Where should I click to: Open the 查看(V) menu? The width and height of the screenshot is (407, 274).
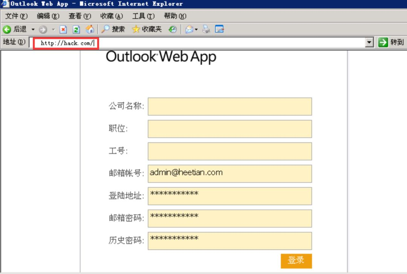[80, 16]
